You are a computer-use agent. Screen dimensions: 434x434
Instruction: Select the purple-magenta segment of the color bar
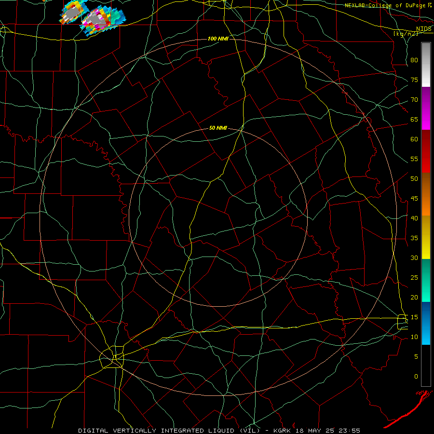pos(426,108)
